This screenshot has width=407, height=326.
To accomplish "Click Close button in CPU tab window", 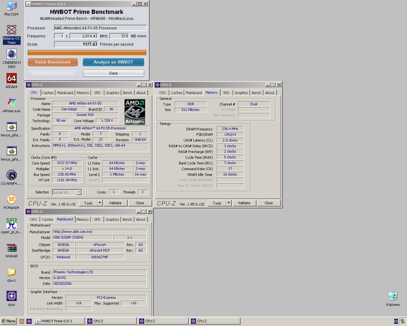I will (x=140, y=203).
